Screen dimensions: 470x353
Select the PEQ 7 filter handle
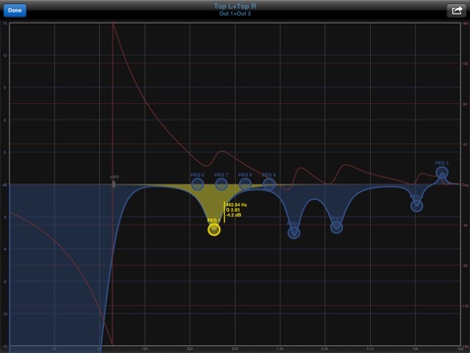[x=221, y=184]
